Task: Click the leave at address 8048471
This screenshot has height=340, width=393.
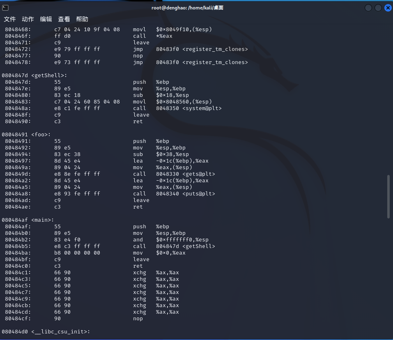Action: [141, 43]
